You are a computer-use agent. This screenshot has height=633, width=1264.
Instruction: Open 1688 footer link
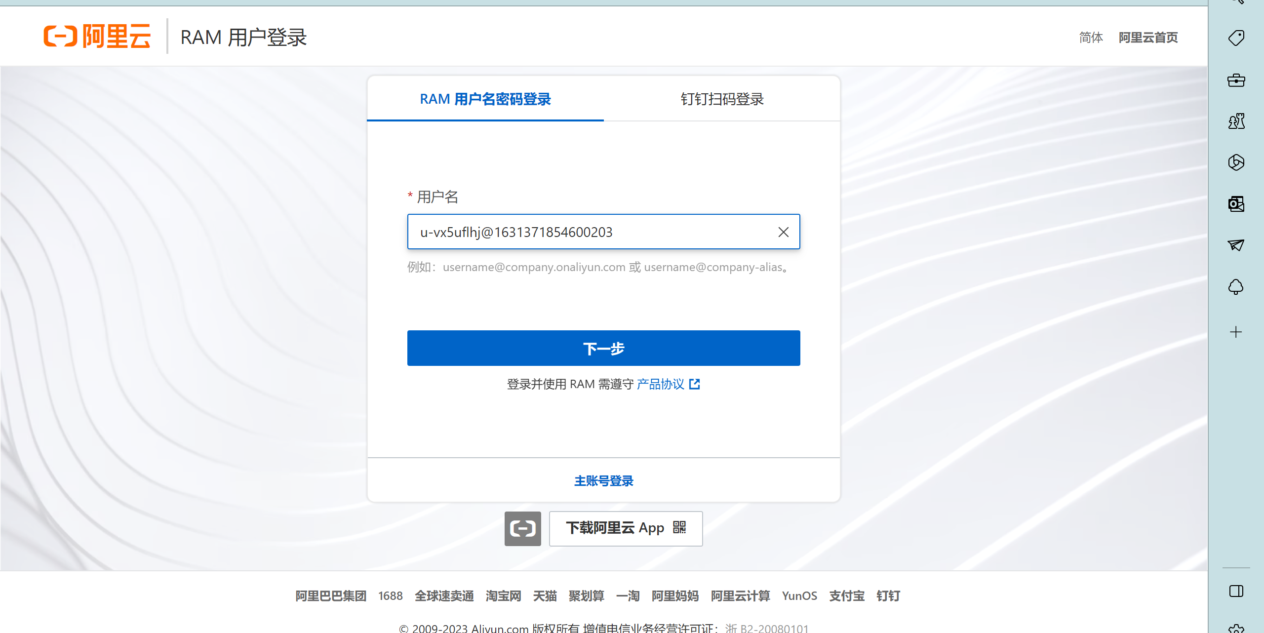391,596
